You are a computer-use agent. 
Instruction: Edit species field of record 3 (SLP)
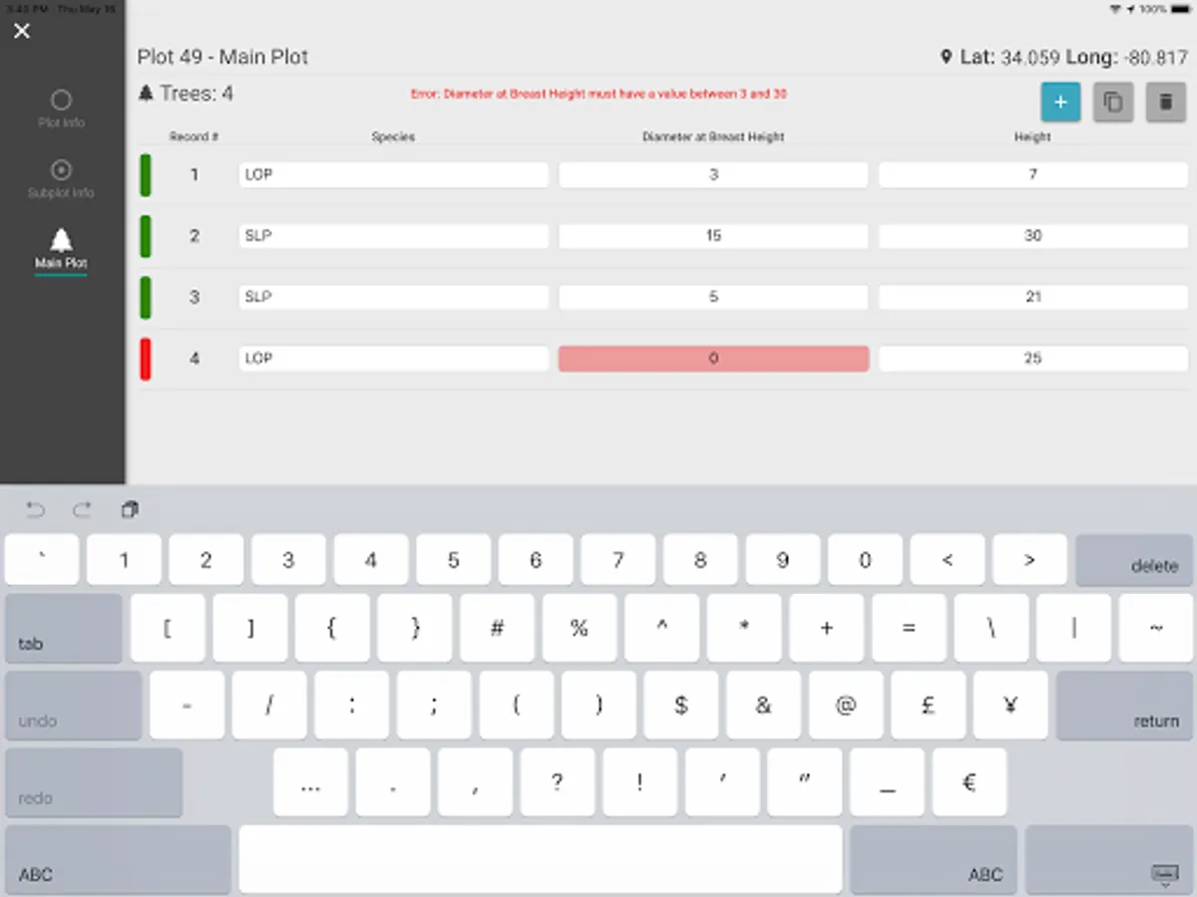tap(394, 297)
